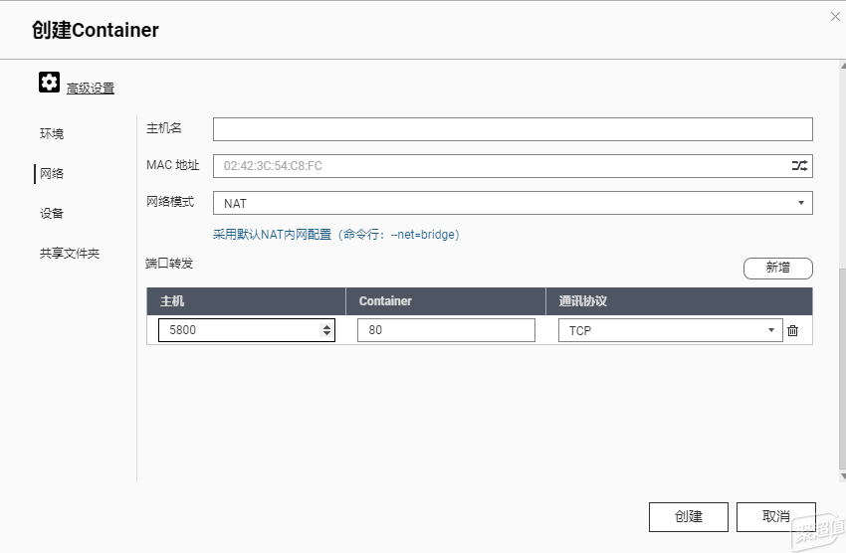This screenshot has height=553, width=846.
Task: Click the advanced settings gear icon
Action: coord(49,83)
